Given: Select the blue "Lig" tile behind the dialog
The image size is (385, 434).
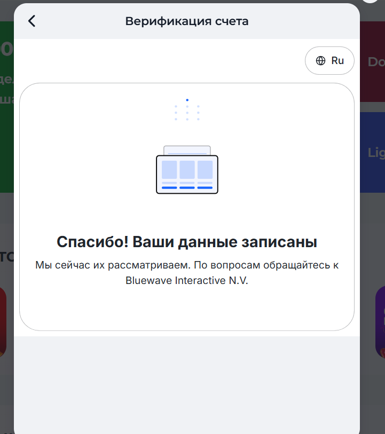Looking at the screenshot, I should click(x=373, y=152).
